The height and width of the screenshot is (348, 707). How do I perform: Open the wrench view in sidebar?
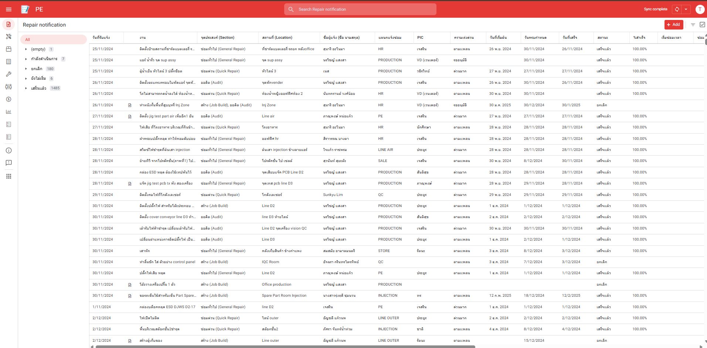9,74
